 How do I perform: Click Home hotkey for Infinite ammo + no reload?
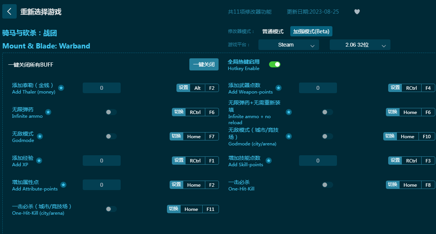tap(410, 112)
